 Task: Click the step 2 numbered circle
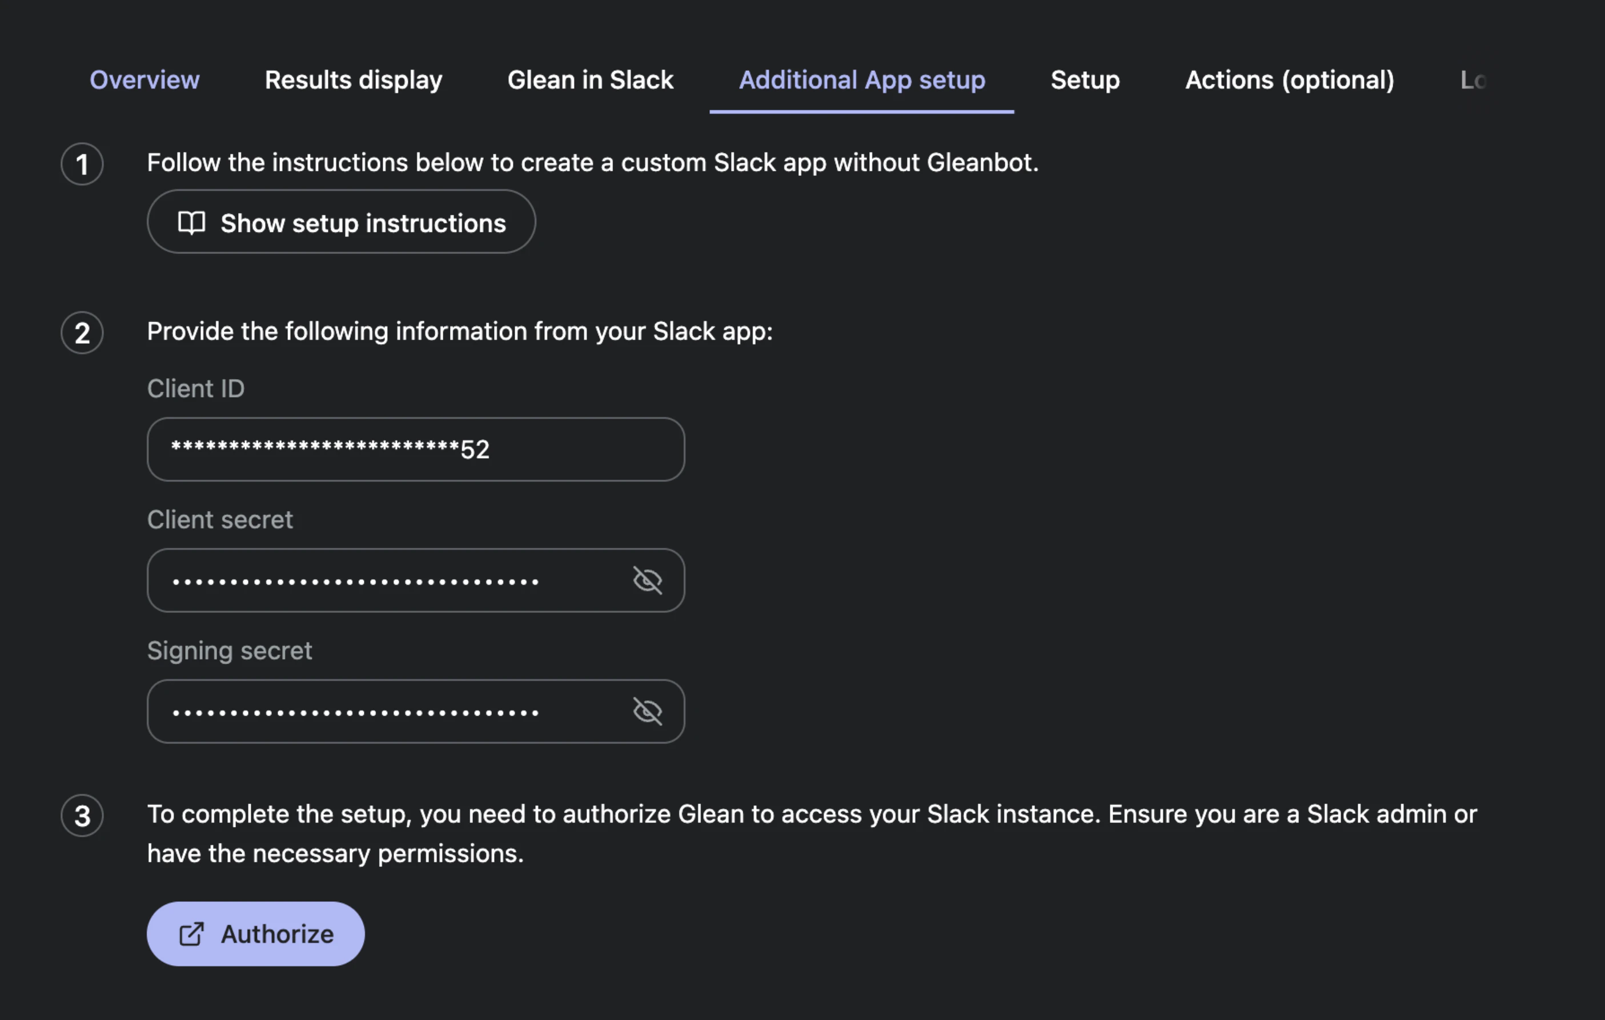coord(82,334)
